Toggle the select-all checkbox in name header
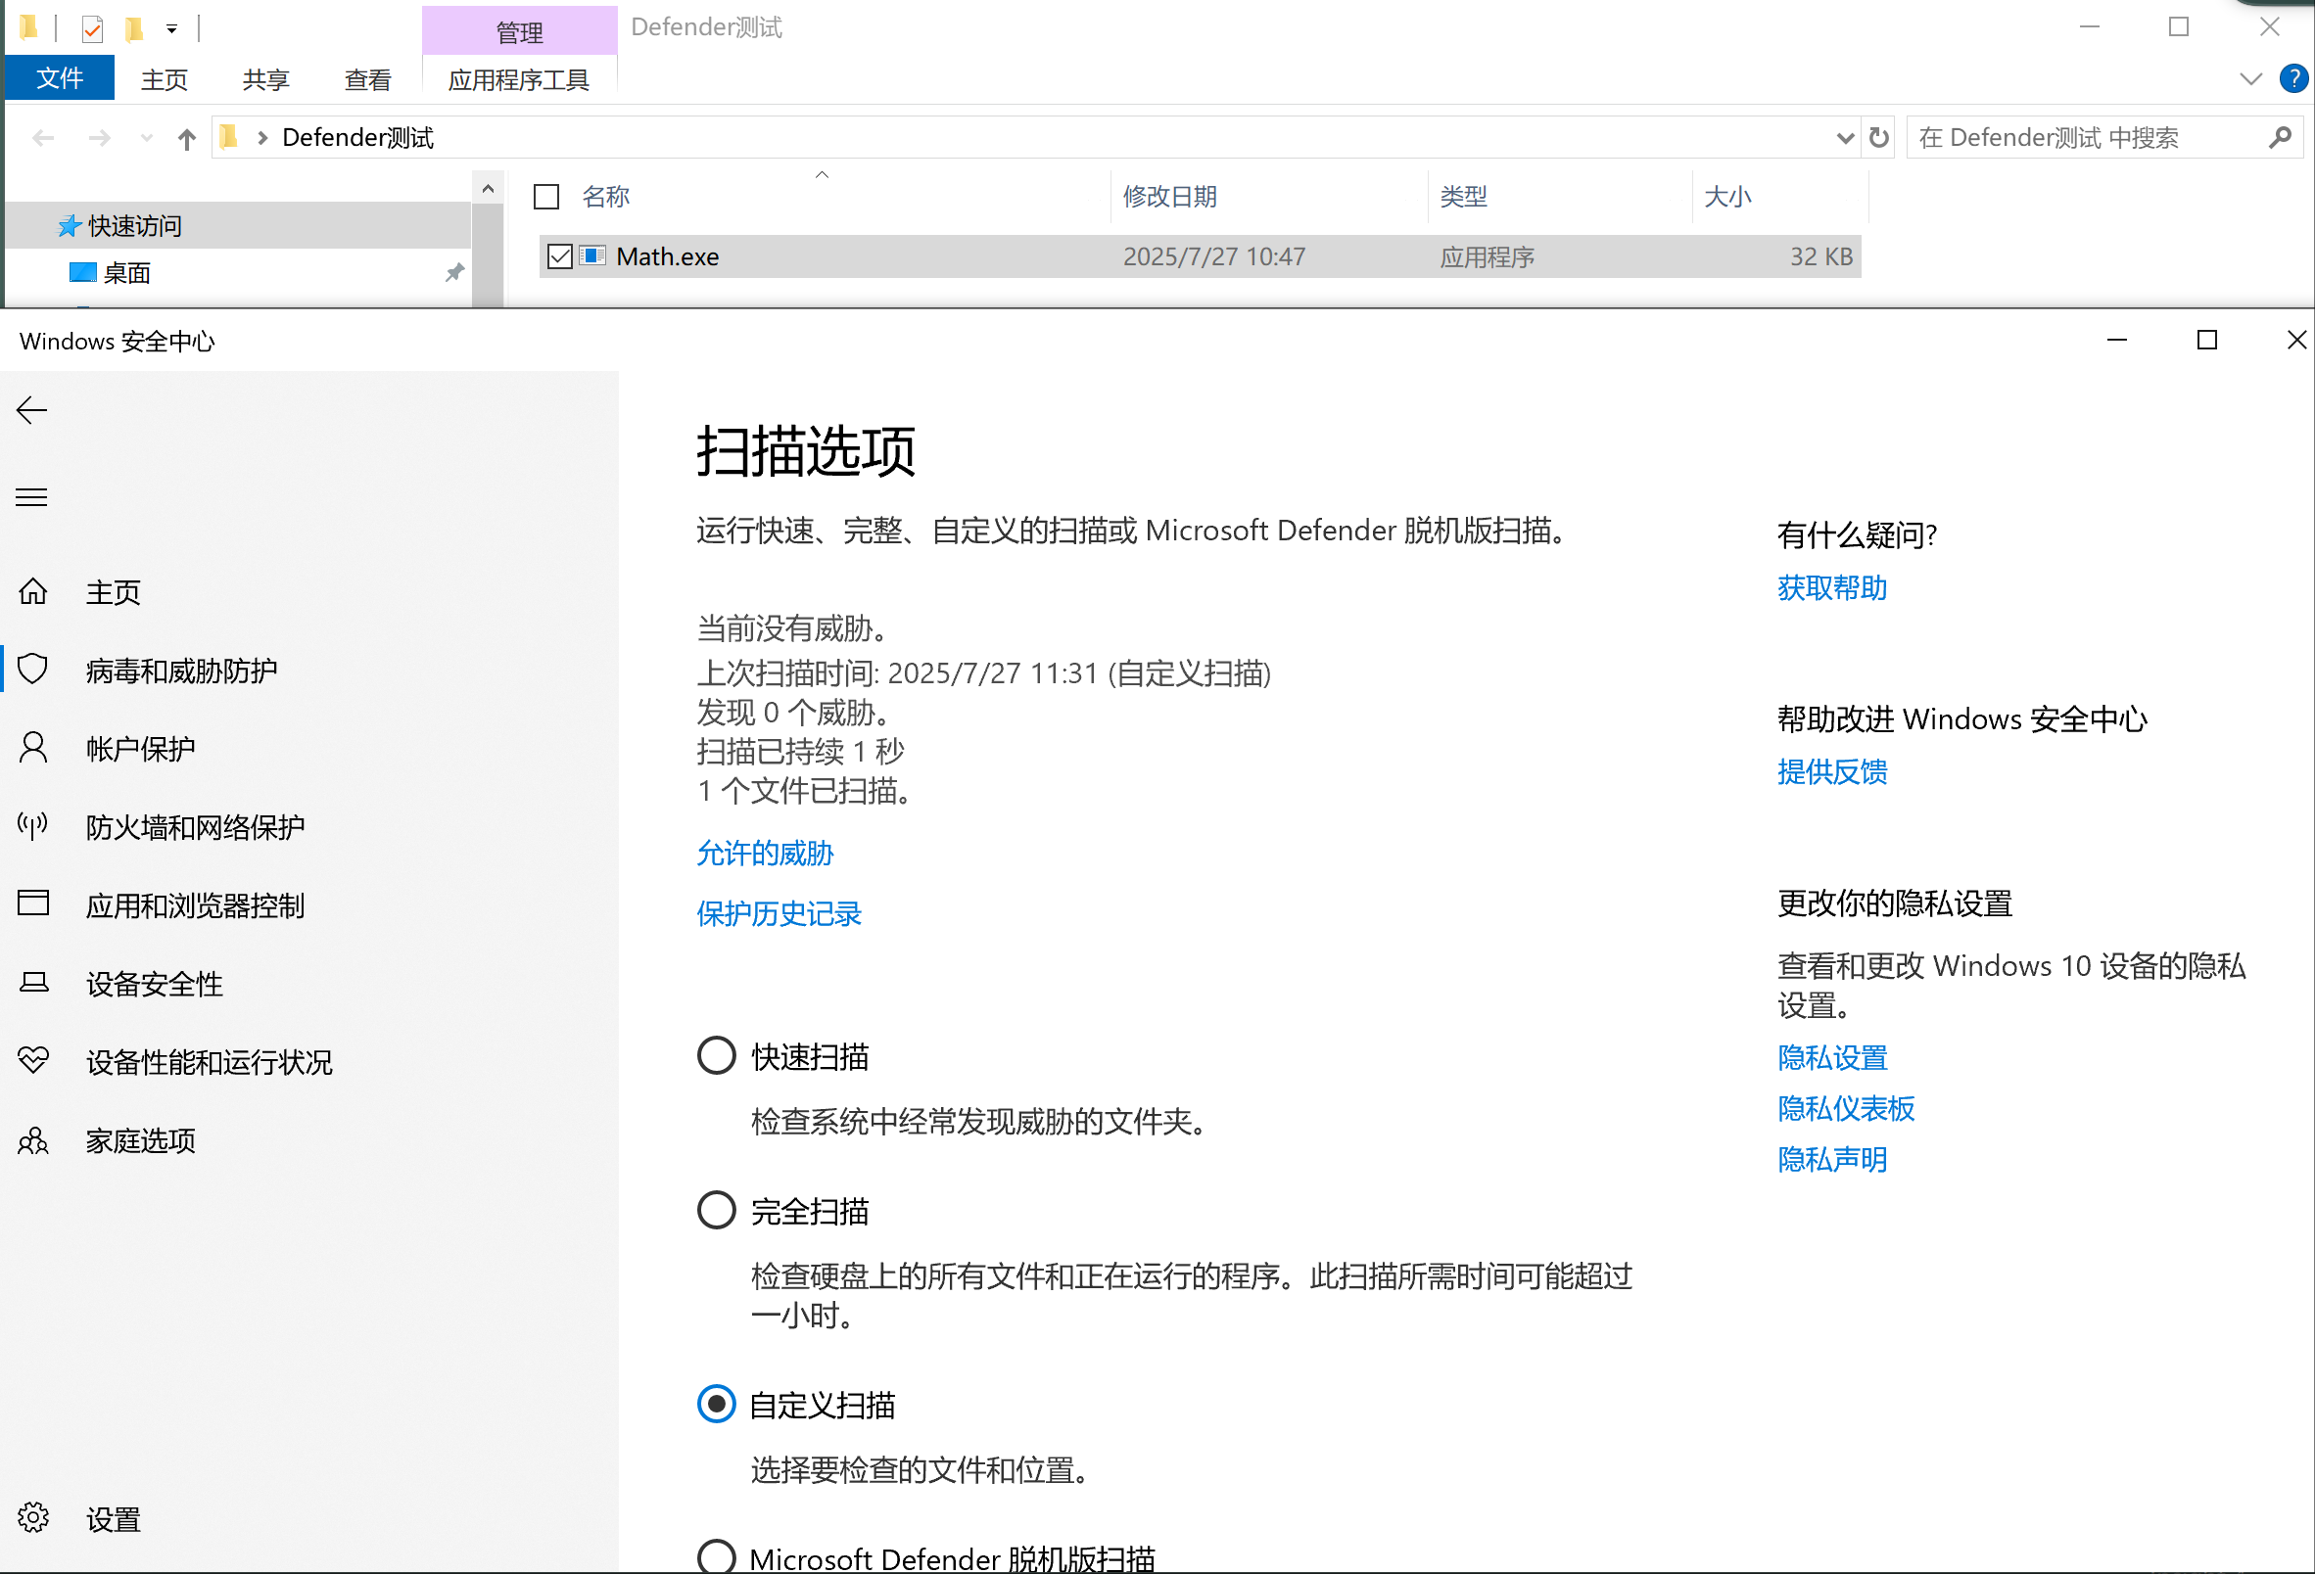This screenshot has width=2315, height=1574. [x=546, y=197]
